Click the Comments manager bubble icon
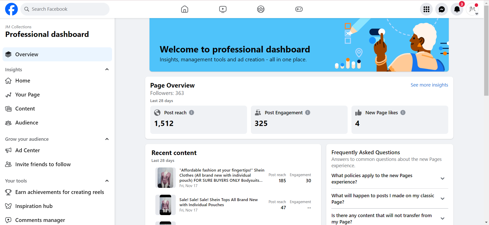 pos(8,220)
